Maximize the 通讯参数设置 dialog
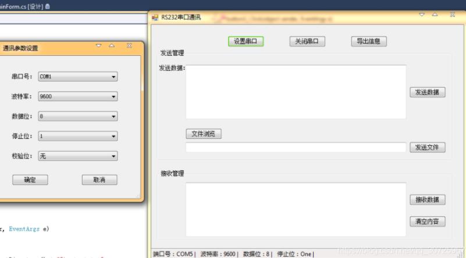 point(112,46)
